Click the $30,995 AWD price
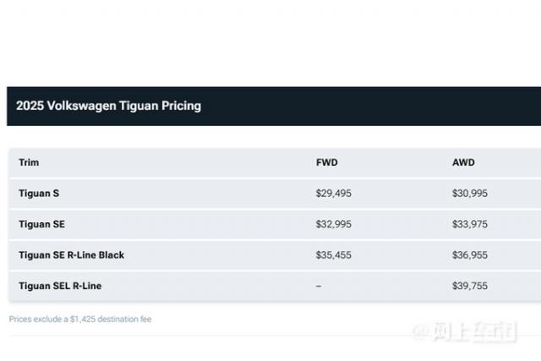Viewport: 541px width, 361px height. click(x=469, y=194)
